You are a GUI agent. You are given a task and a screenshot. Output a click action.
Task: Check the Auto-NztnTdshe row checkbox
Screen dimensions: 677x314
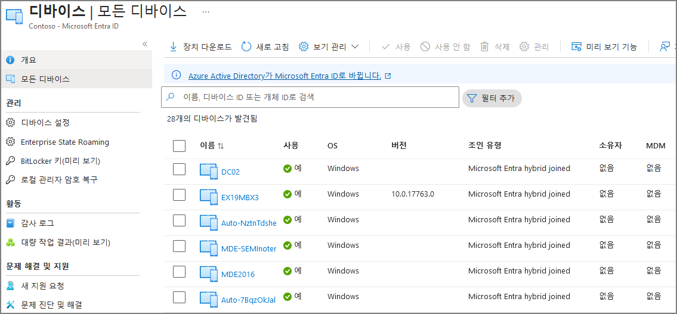tap(179, 221)
